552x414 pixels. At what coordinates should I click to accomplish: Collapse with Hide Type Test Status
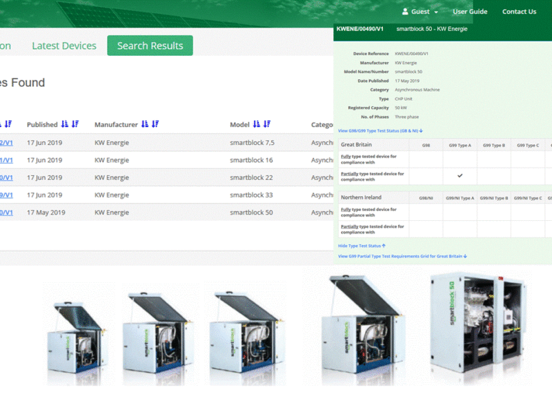pos(362,246)
